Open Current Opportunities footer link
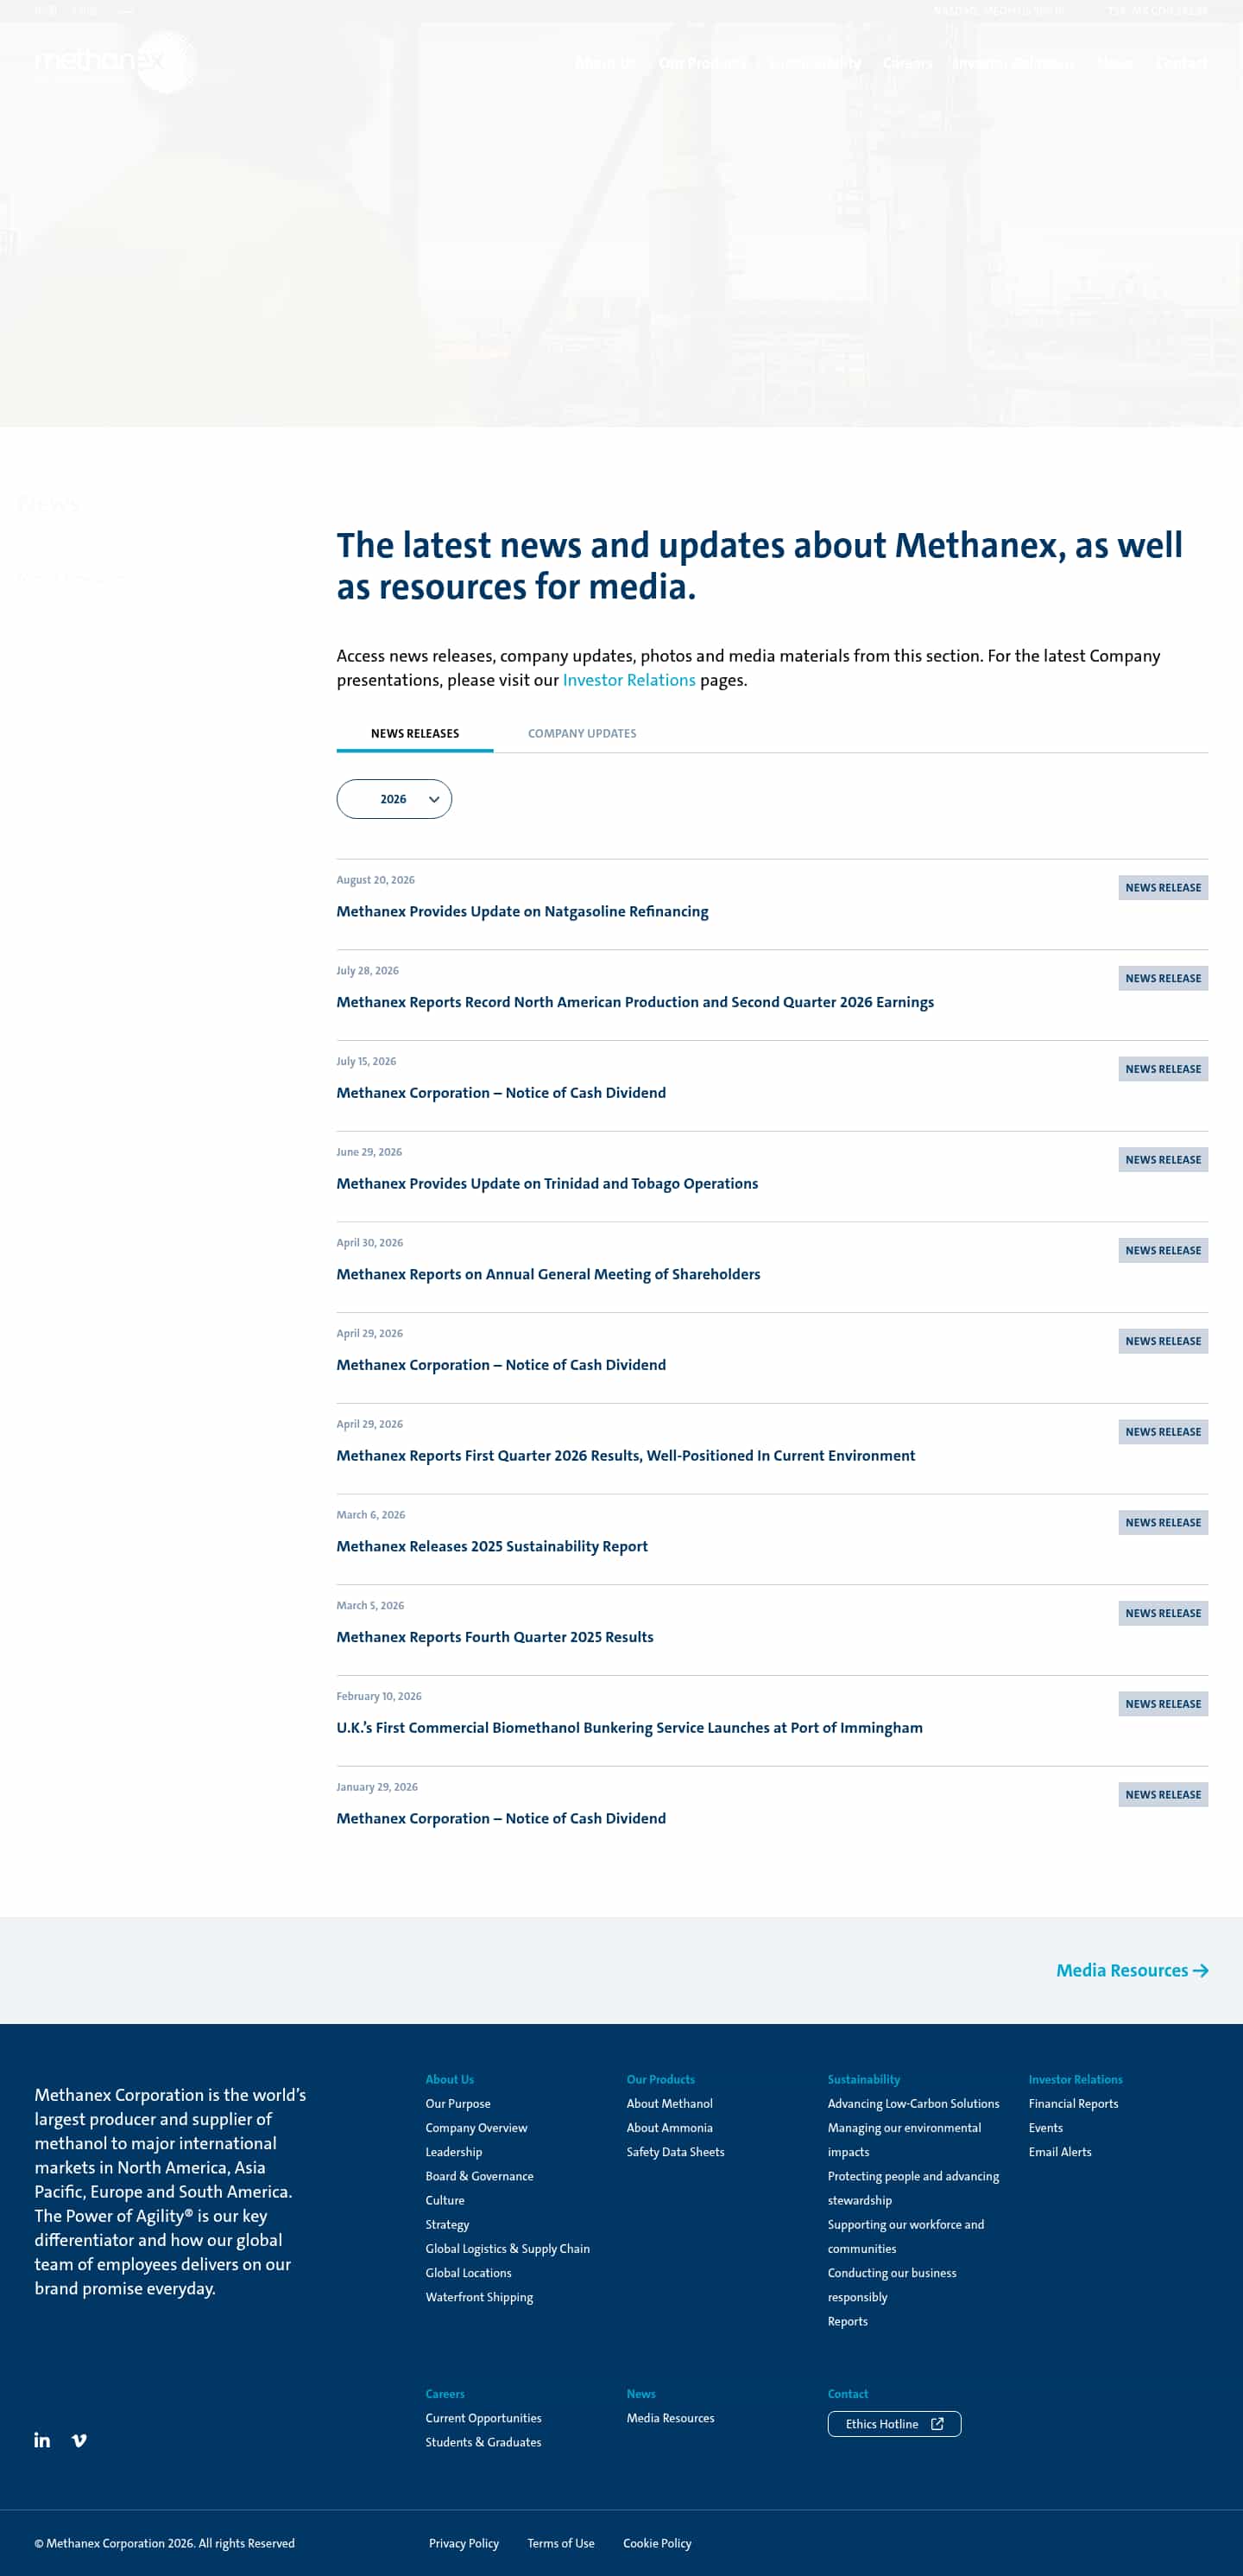Viewport: 1243px width, 2576px height. [x=483, y=2418]
